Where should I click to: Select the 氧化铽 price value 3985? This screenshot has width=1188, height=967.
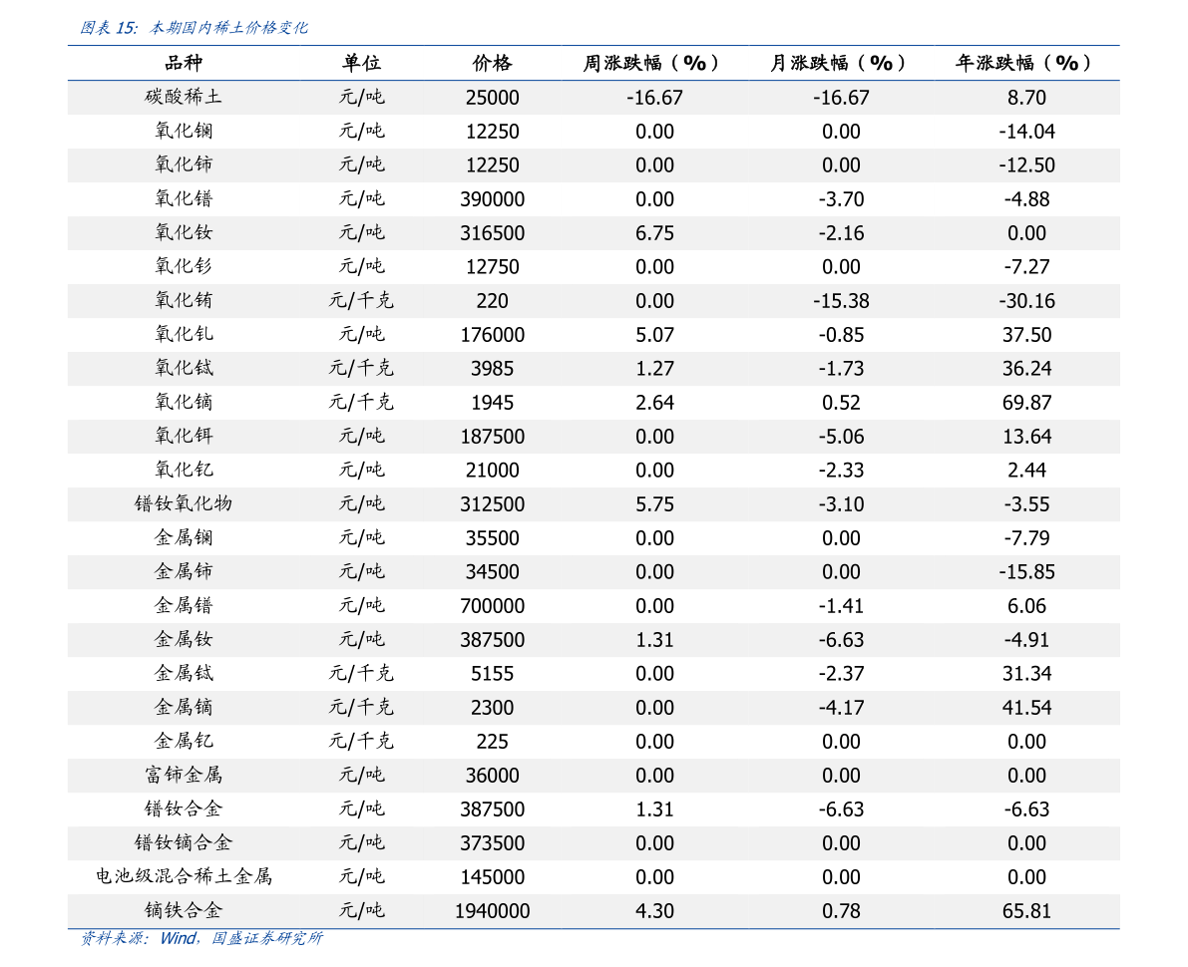click(x=492, y=369)
